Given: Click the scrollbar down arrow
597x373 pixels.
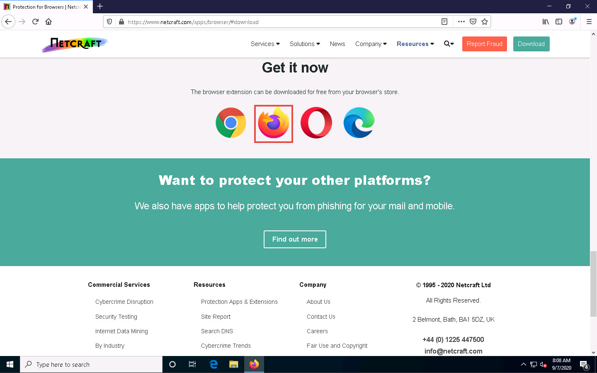Looking at the screenshot, I should 593,352.
